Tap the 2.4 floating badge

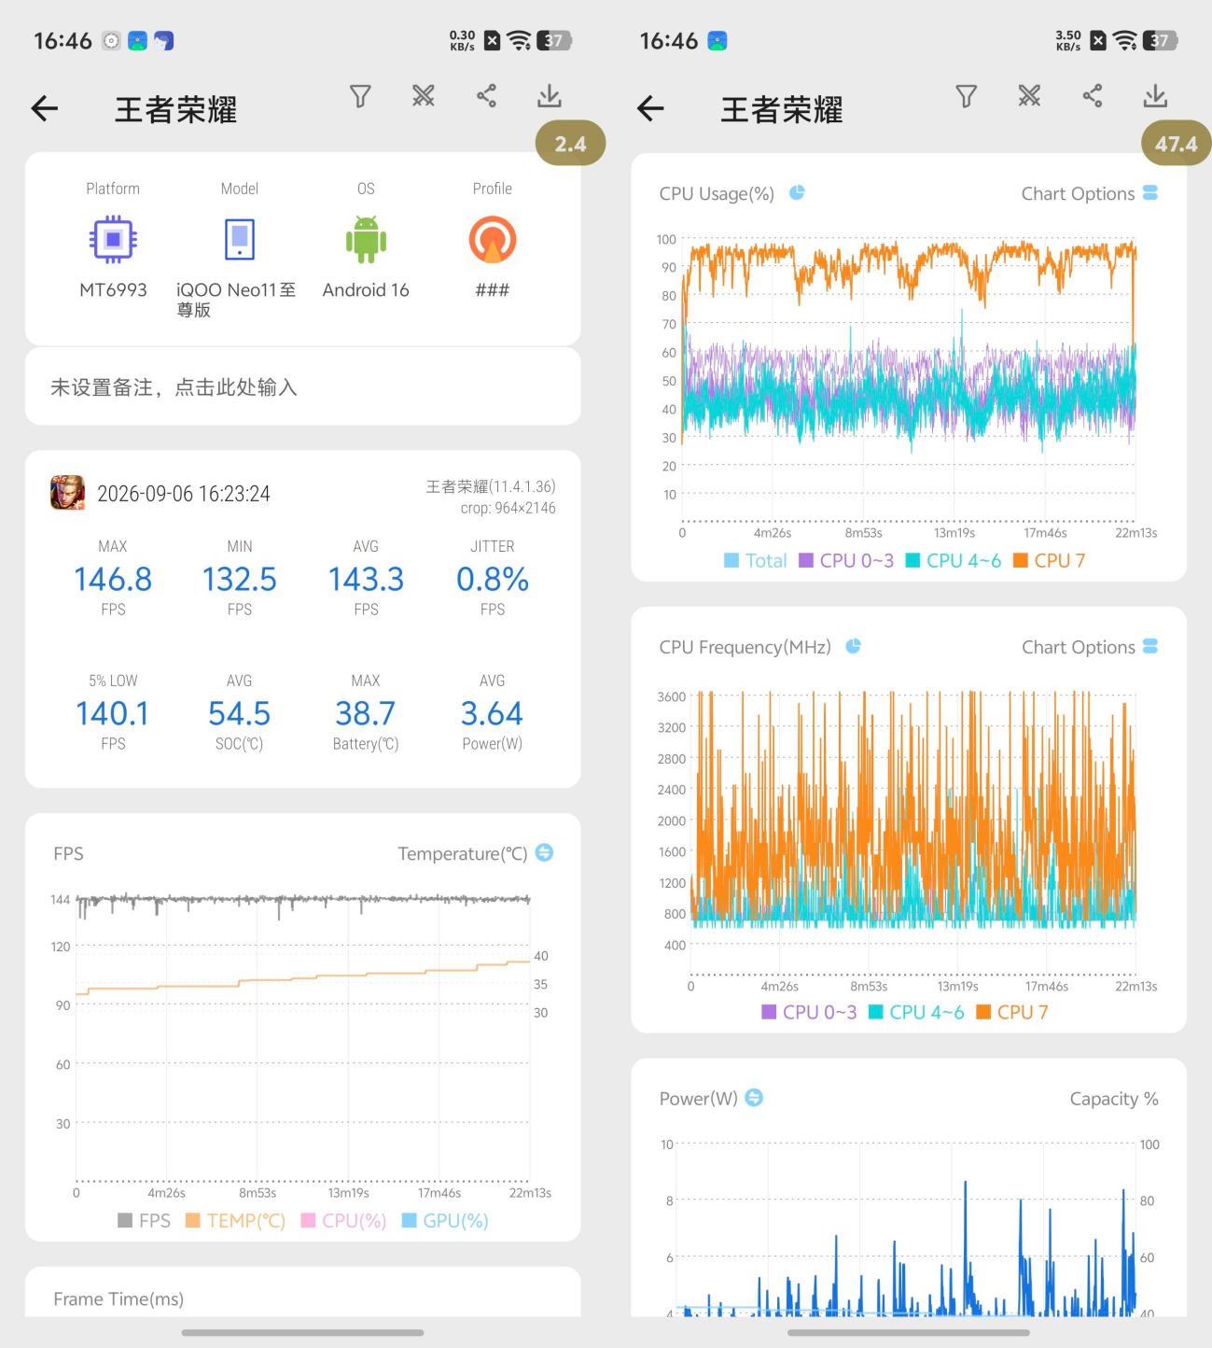coord(570,144)
